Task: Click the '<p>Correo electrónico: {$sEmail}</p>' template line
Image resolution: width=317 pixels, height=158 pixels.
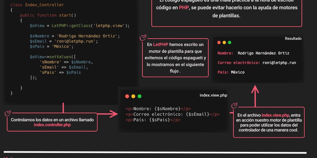Action: [x=172, y=114]
